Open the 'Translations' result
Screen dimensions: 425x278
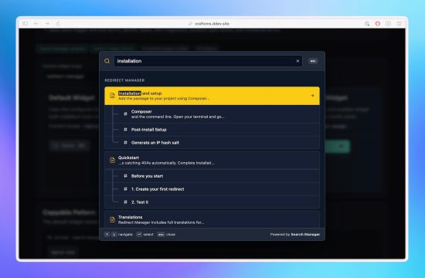tap(212, 220)
